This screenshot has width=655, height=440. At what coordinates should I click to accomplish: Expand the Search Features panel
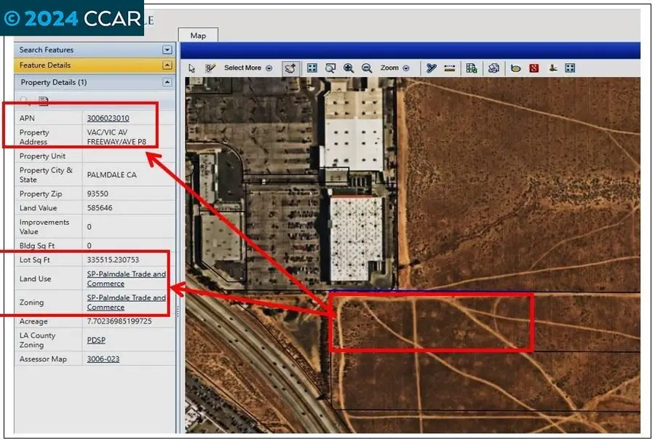[168, 49]
